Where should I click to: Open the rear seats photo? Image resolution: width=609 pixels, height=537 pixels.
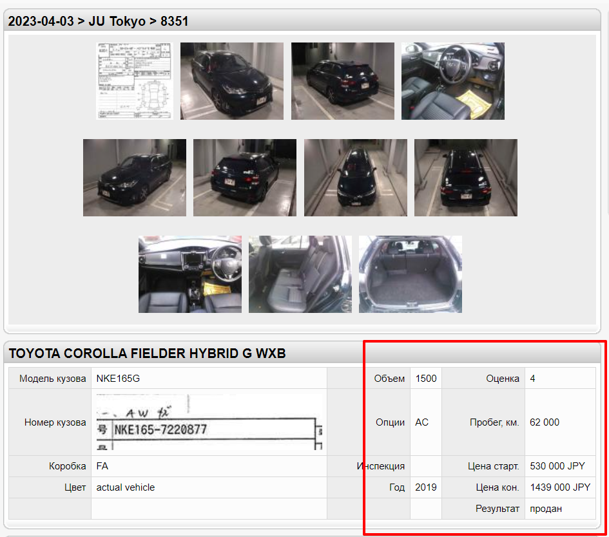[x=300, y=274]
